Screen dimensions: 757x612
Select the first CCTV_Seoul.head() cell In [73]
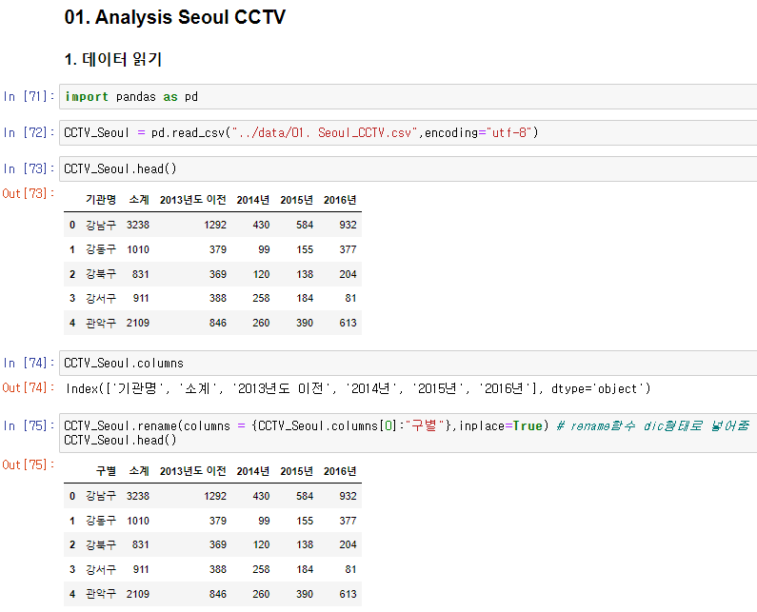pos(408,168)
